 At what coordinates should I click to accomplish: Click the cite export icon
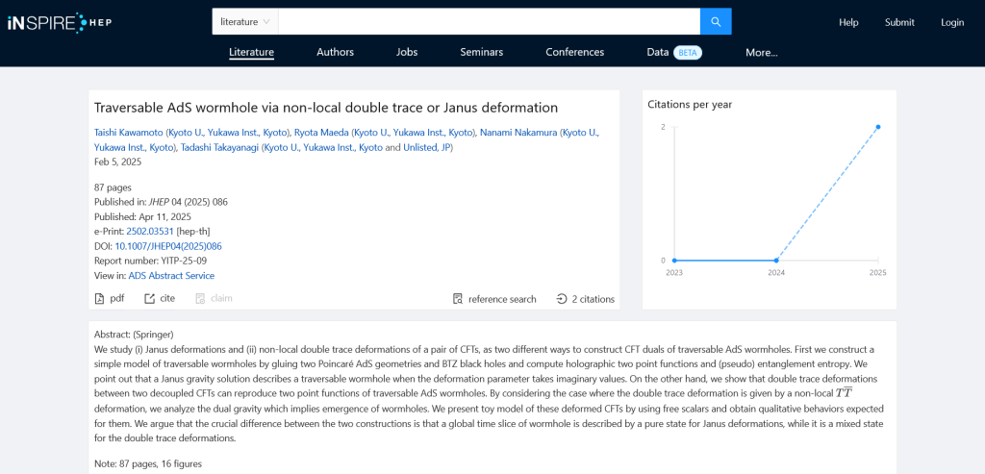149,298
